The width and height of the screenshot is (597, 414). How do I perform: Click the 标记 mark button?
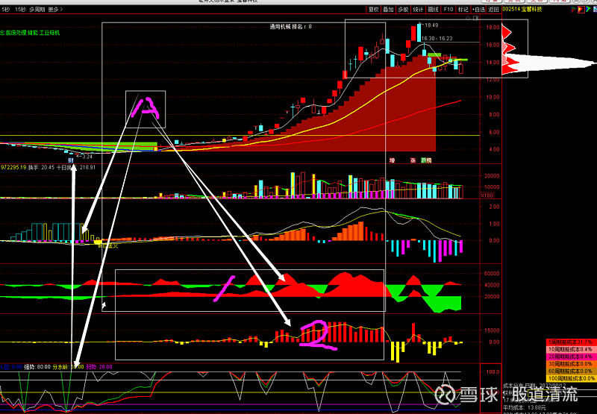click(x=463, y=10)
